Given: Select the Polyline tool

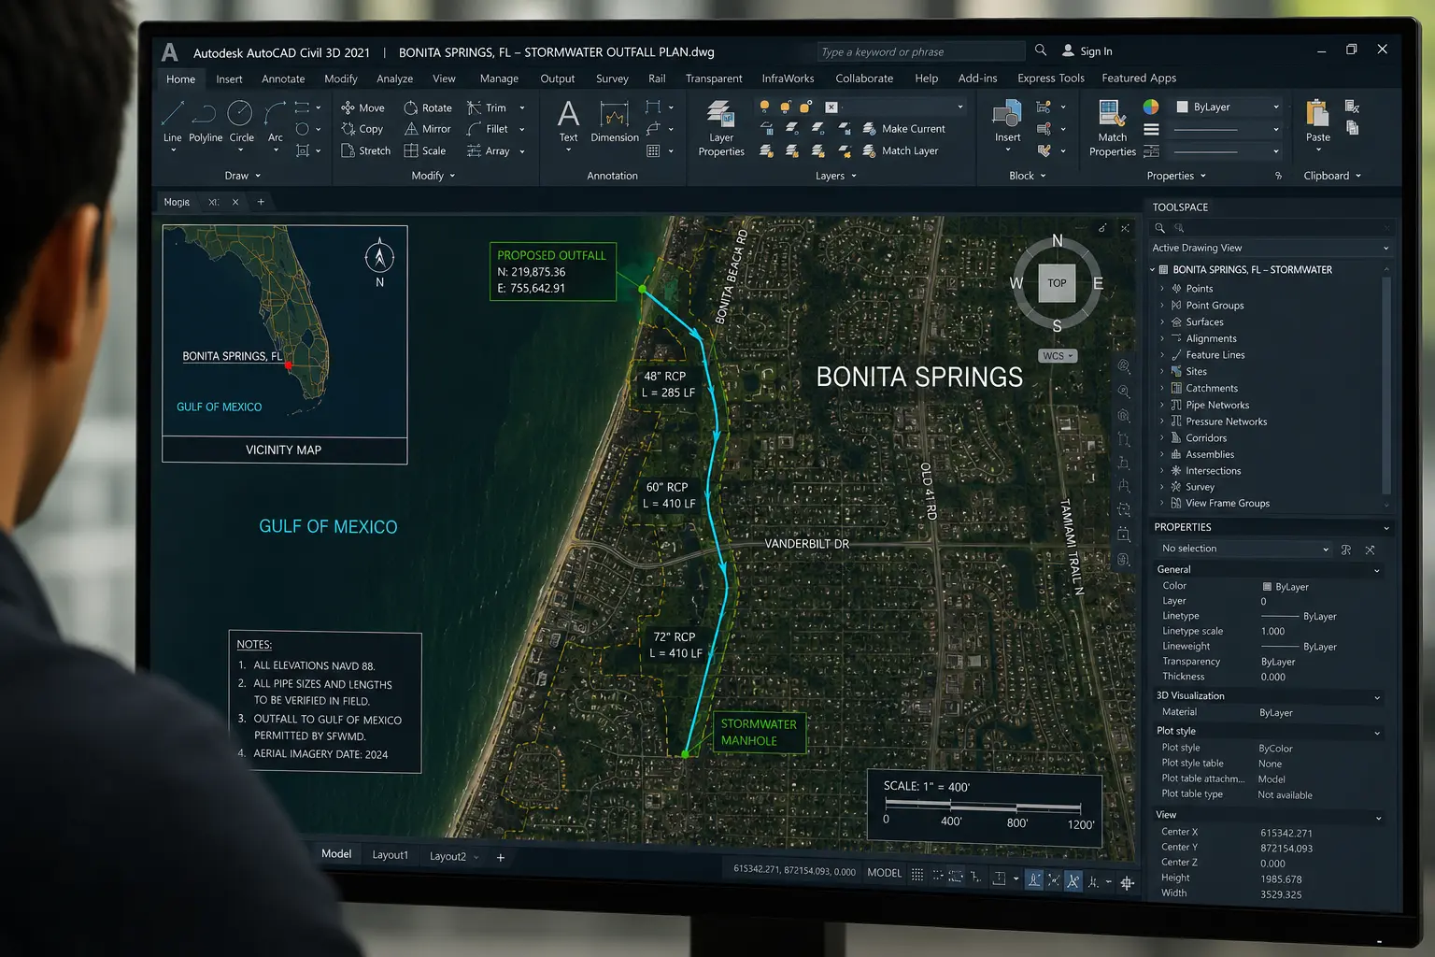Looking at the screenshot, I should [205, 122].
